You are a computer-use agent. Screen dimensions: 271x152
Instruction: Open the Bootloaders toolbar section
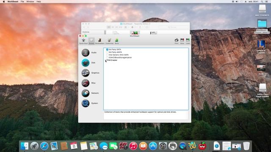100,41
